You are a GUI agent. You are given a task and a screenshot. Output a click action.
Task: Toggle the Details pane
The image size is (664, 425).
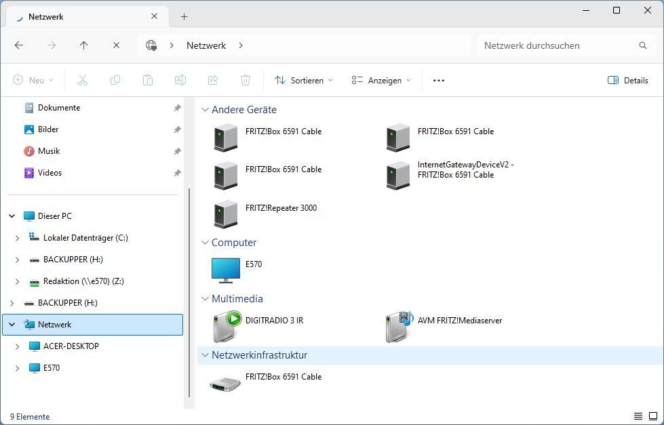628,80
